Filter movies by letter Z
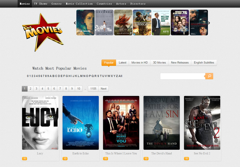The width and height of the screenshot is (240, 167). tap(117, 76)
